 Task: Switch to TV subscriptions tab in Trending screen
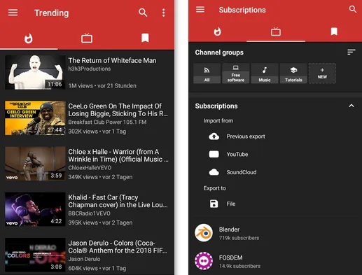(x=87, y=38)
